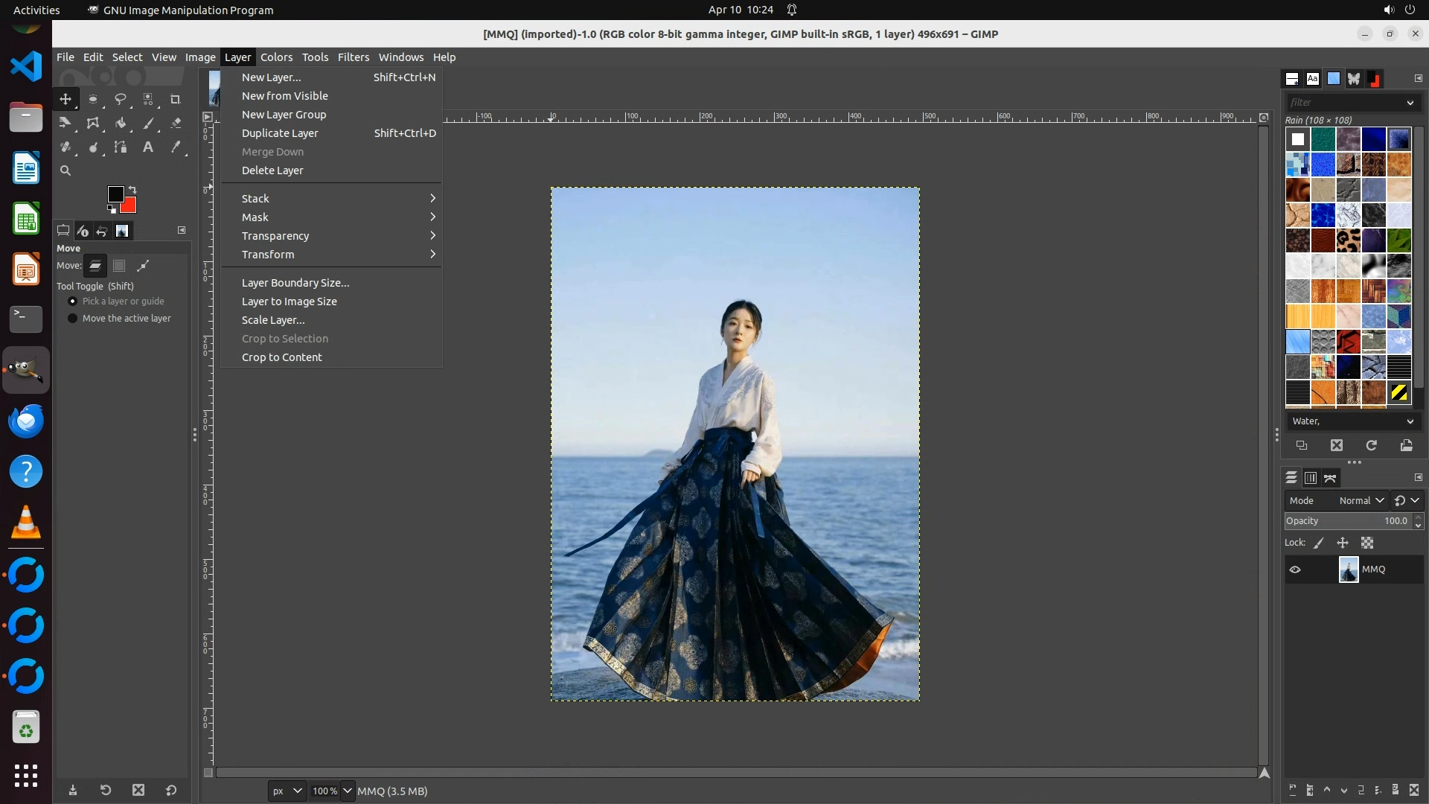Select the Eraser tool

click(176, 124)
